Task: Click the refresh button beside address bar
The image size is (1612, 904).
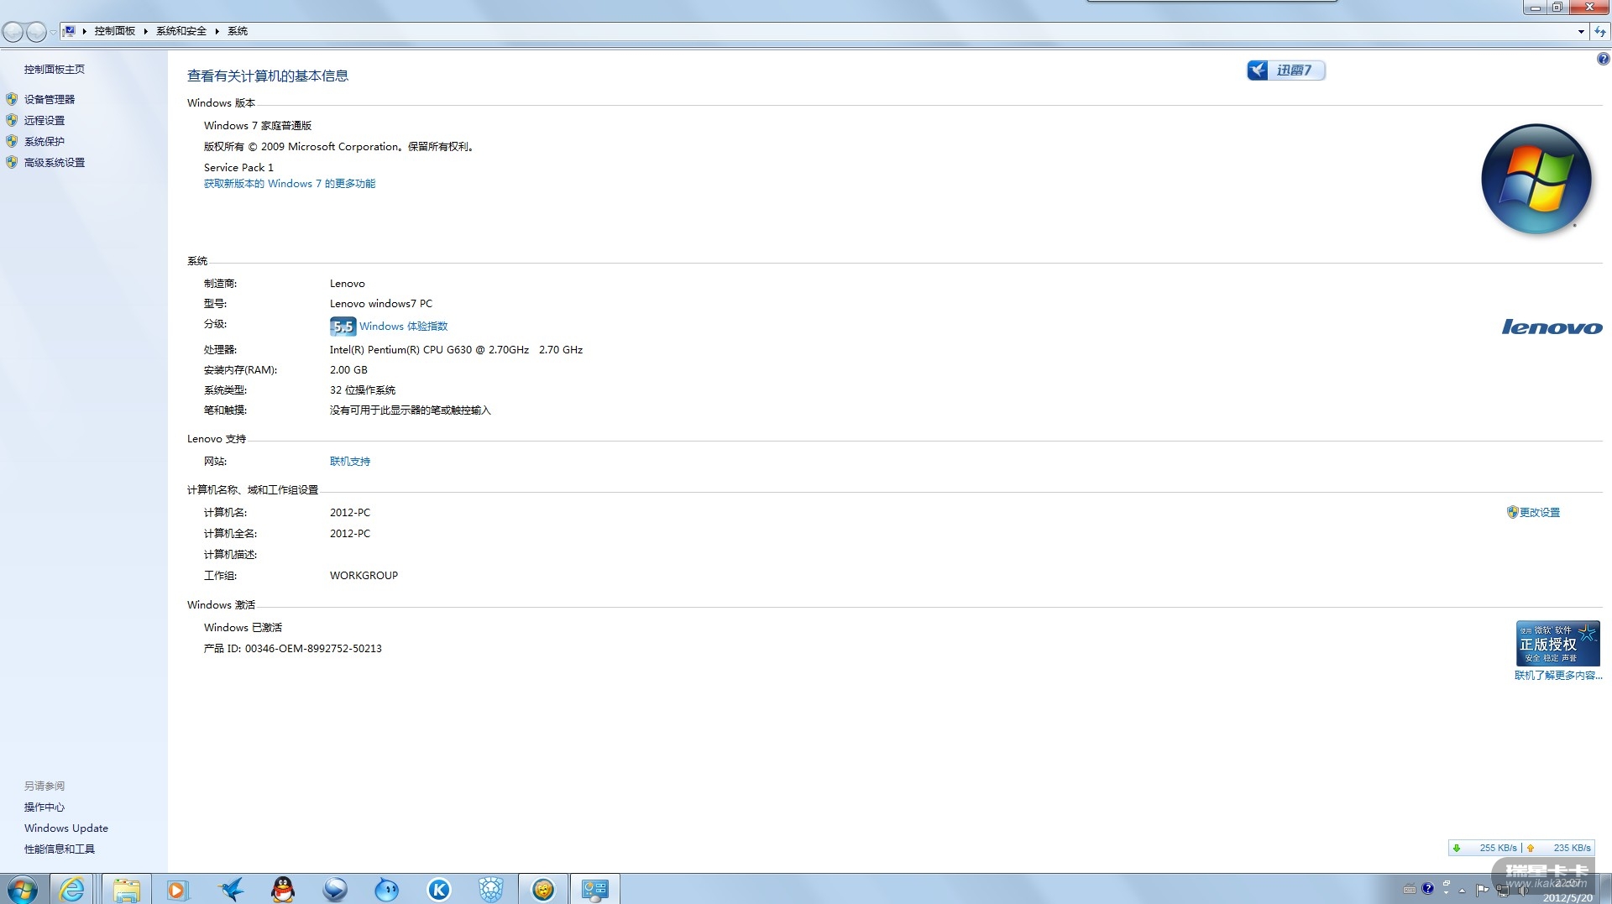Action: point(1600,31)
